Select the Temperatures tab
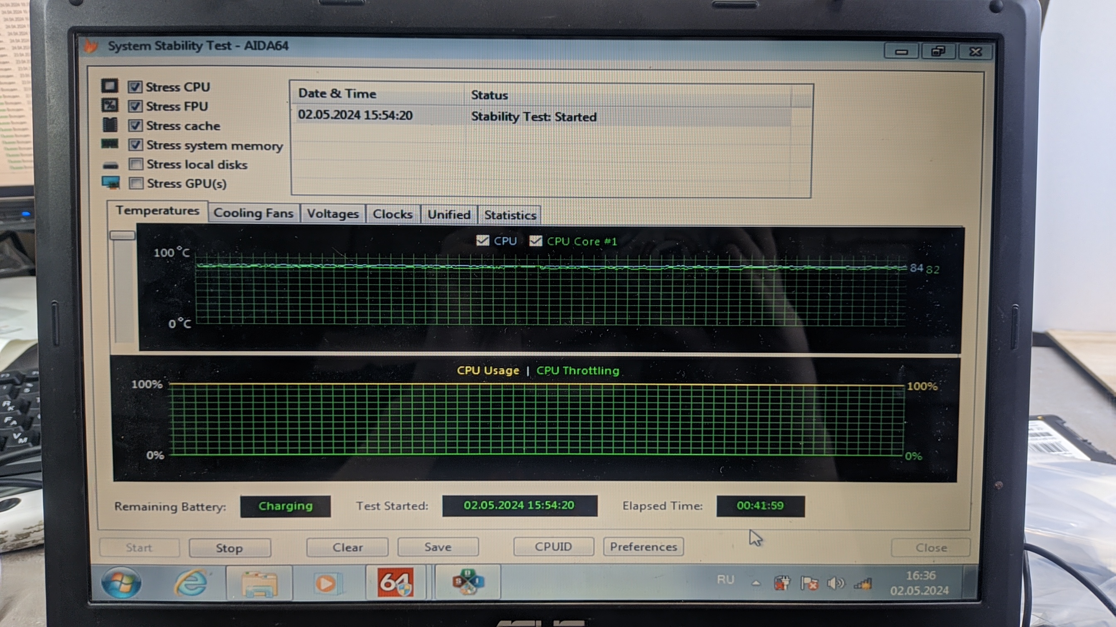The image size is (1116, 627). [x=157, y=211]
